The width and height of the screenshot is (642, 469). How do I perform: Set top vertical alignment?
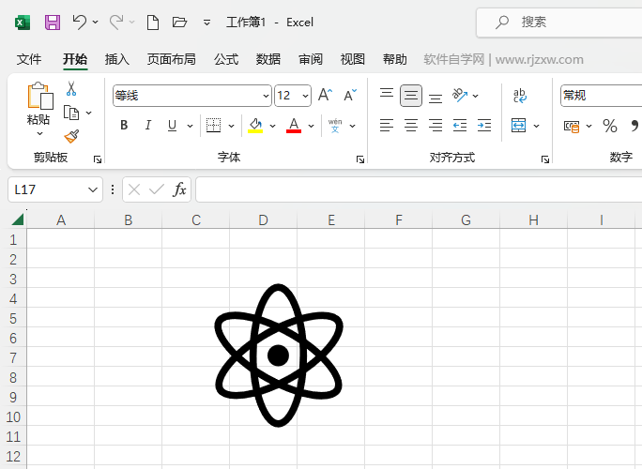coord(387,93)
